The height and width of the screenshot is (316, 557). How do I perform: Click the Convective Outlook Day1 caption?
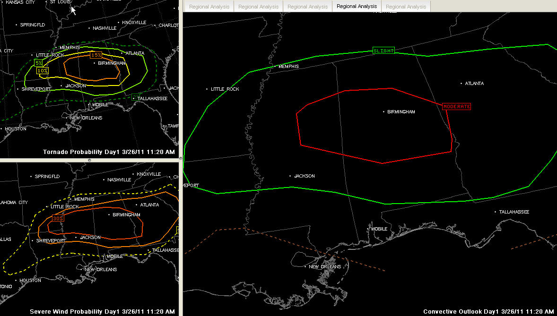(487, 312)
